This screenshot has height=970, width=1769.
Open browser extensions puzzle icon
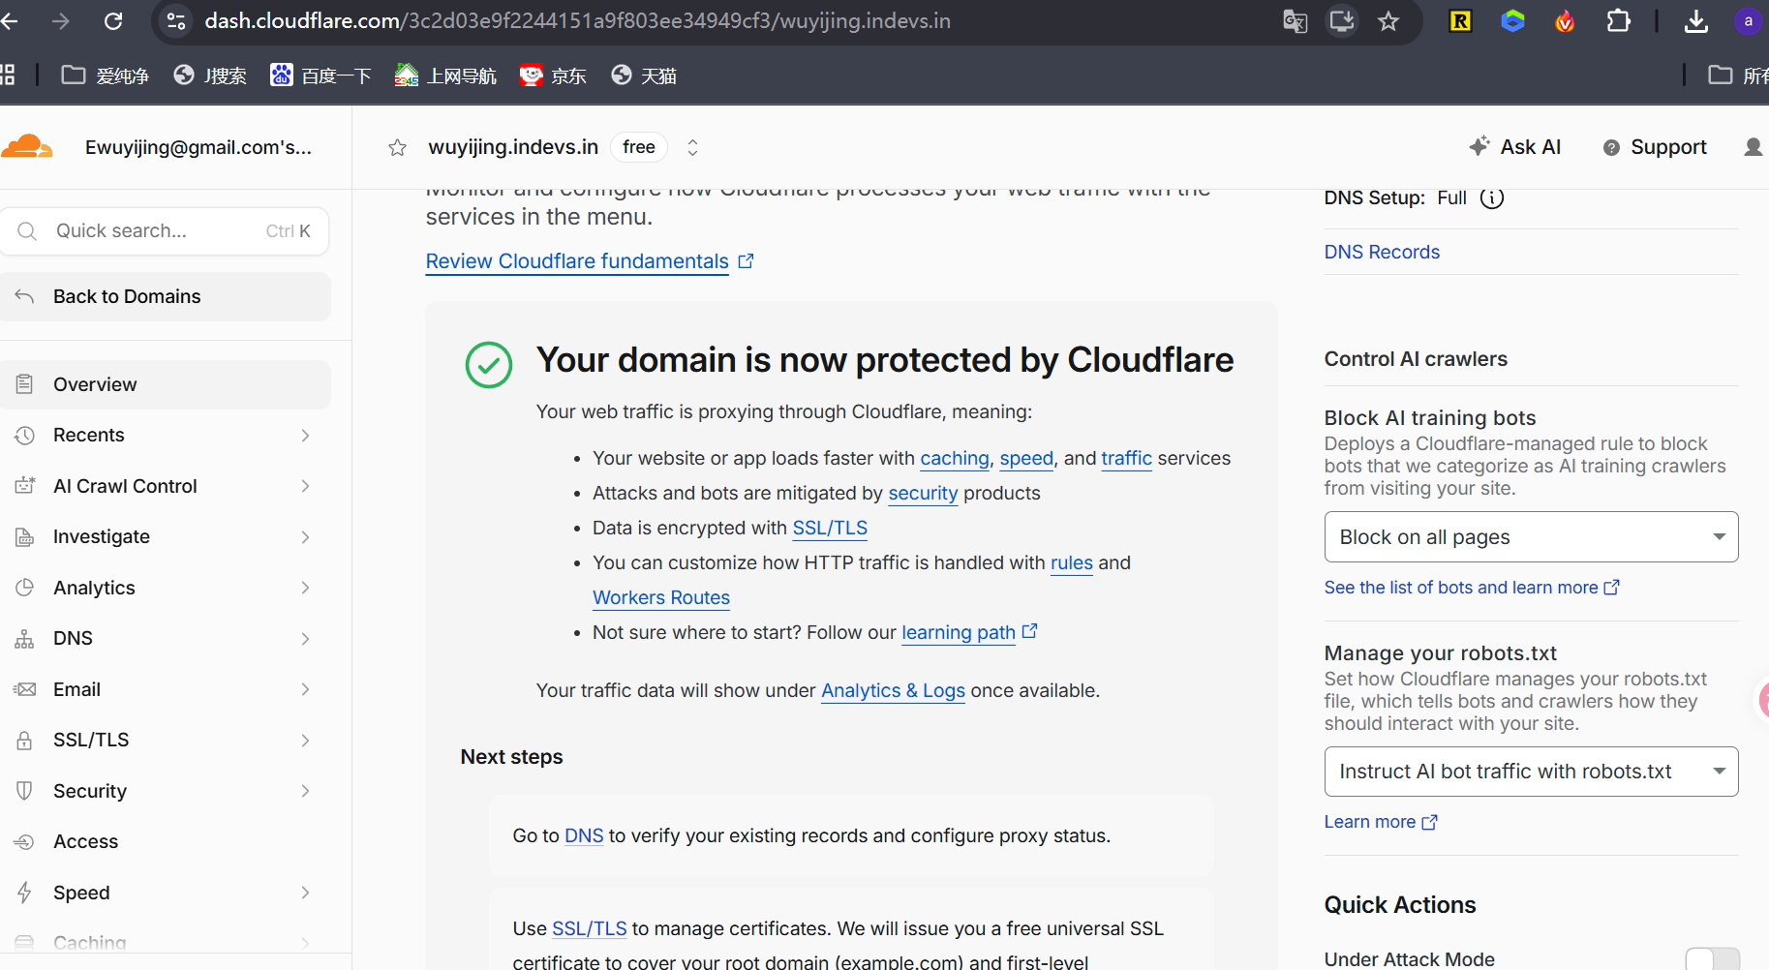click(1618, 21)
